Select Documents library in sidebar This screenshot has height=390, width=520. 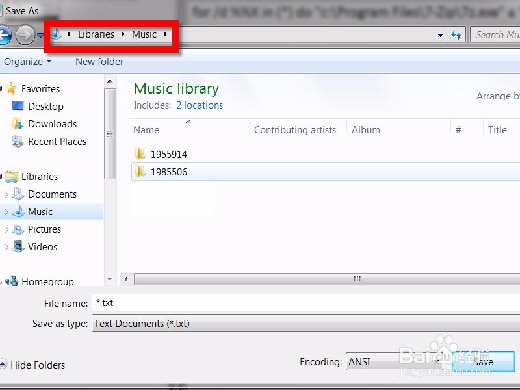[53, 194]
